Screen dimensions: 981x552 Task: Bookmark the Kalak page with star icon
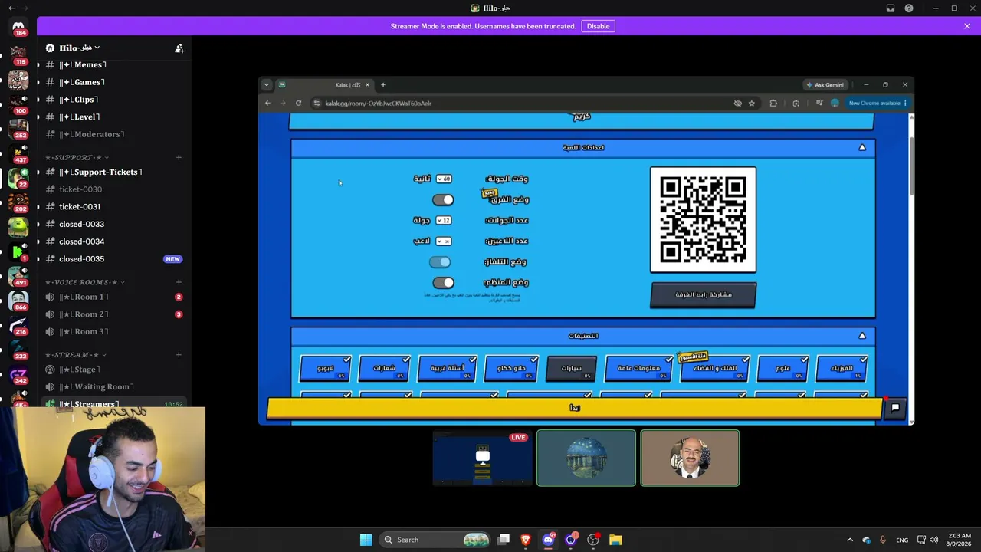(752, 103)
